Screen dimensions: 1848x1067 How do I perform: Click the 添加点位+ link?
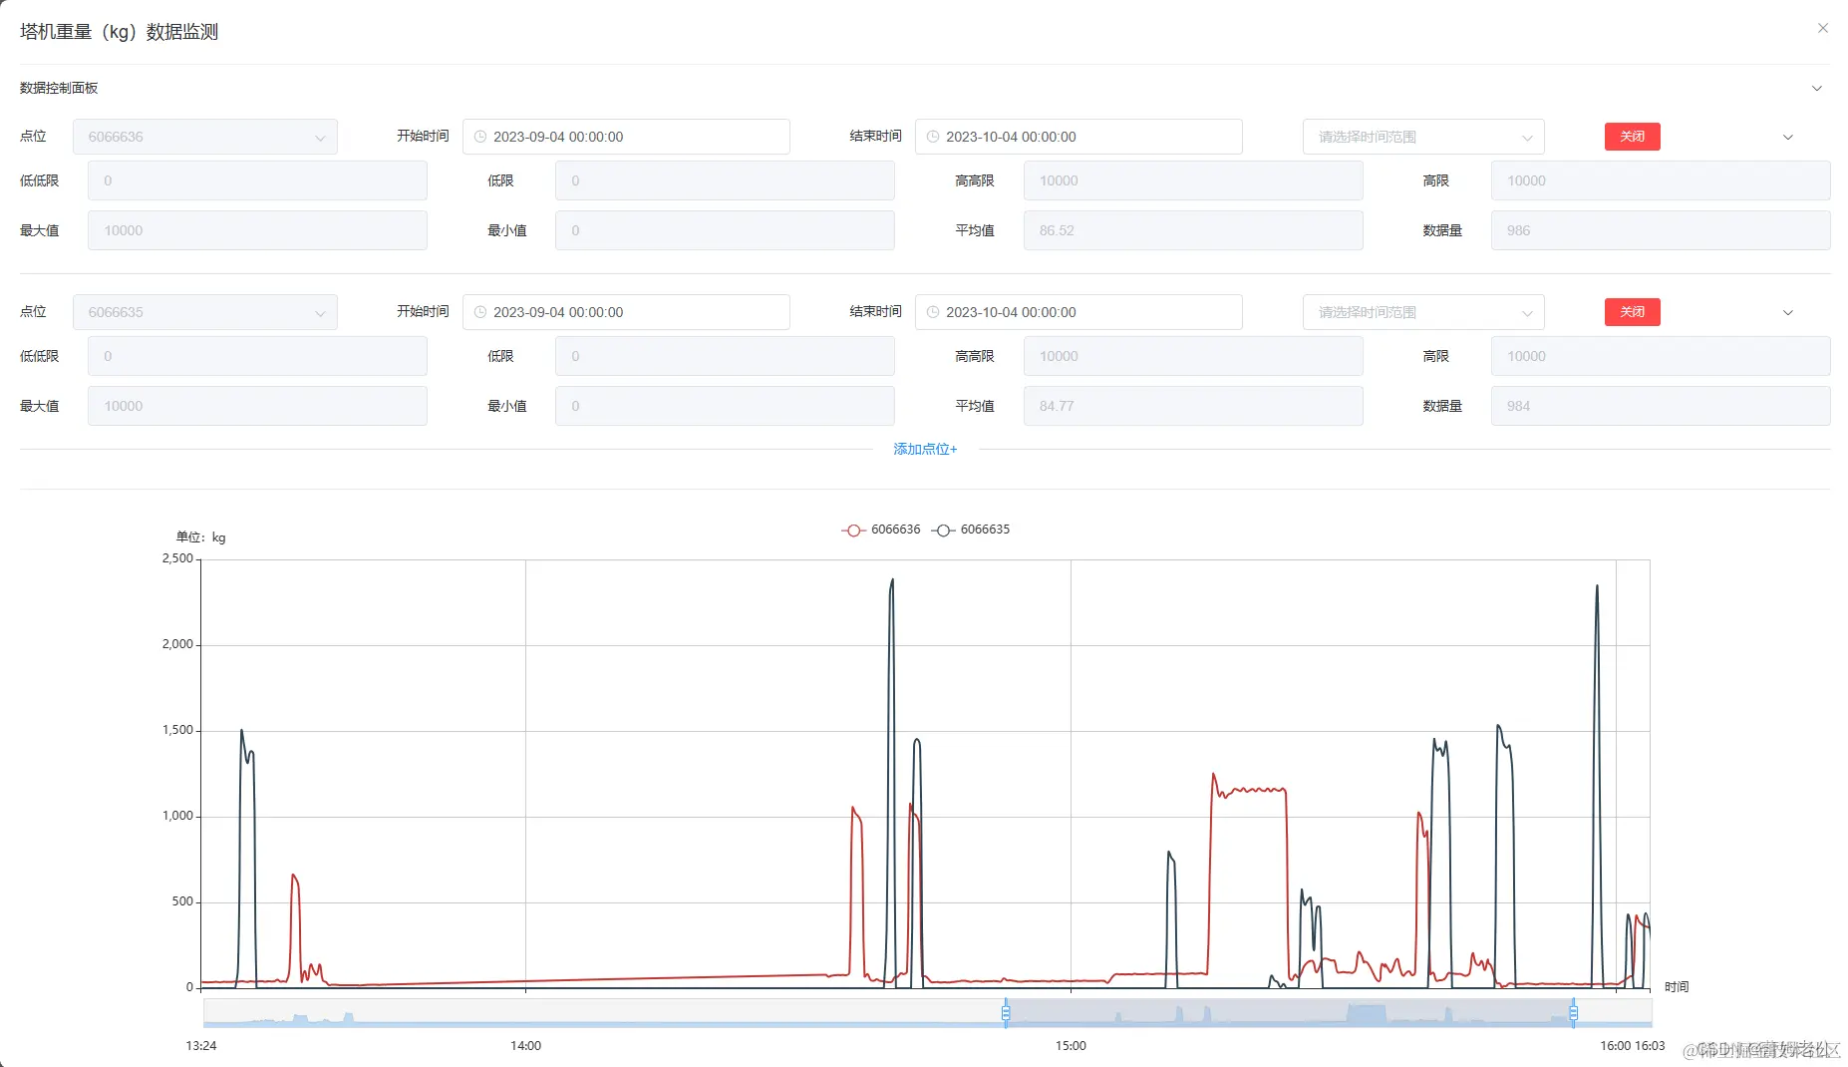925,449
